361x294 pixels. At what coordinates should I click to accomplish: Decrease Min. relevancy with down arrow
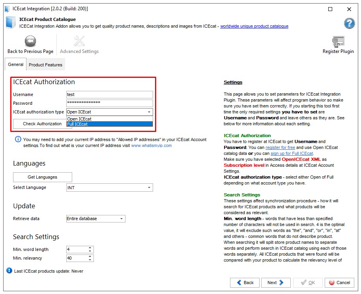click(90, 260)
